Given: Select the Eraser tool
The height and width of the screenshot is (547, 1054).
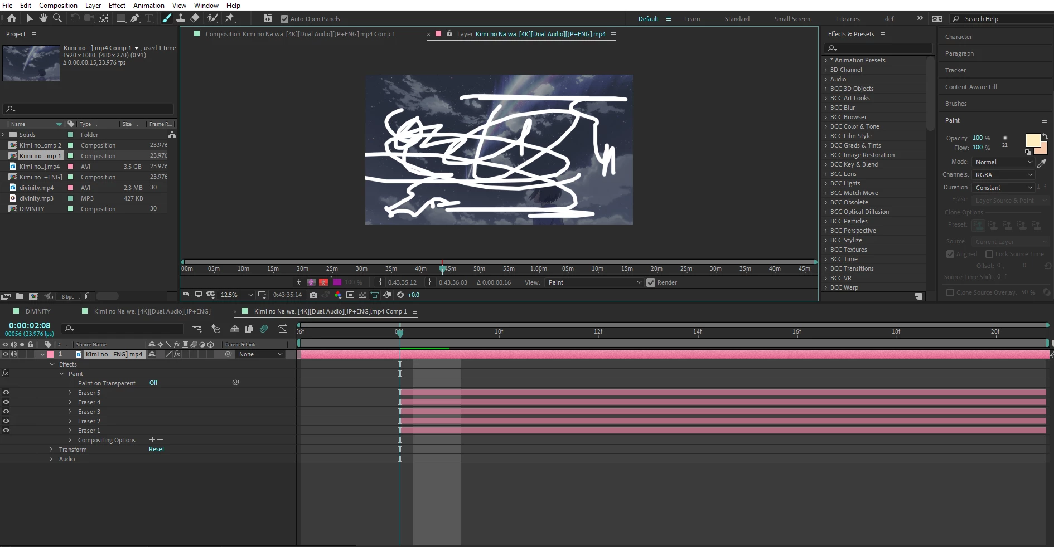Looking at the screenshot, I should (195, 18).
